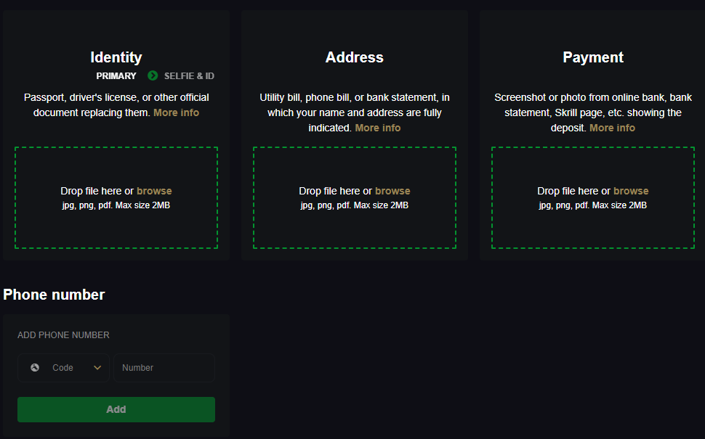This screenshot has width=705, height=439.
Task: Click the ADD PHONE NUMBER label
Action: click(x=63, y=335)
